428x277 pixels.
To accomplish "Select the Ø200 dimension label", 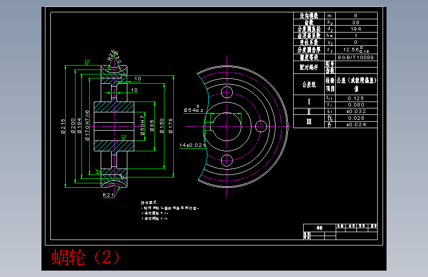I will point(73,126).
